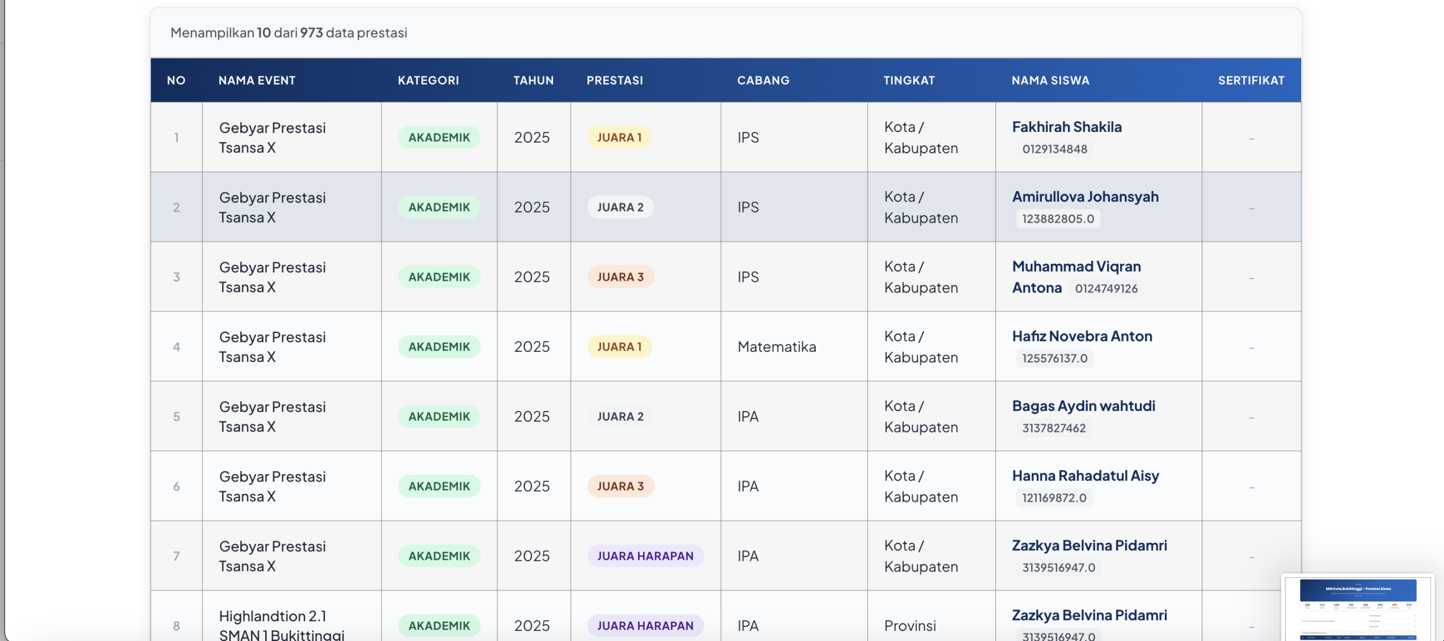The width and height of the screenshot is (1444, 641).
Task: Click the TINGKAT column header
Action: click(x=909, y=80)
